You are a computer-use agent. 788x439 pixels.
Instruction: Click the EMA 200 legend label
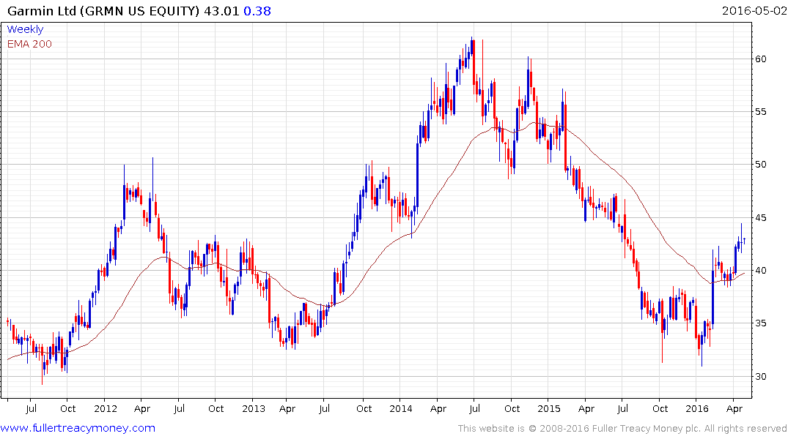(x=29, y=44)
